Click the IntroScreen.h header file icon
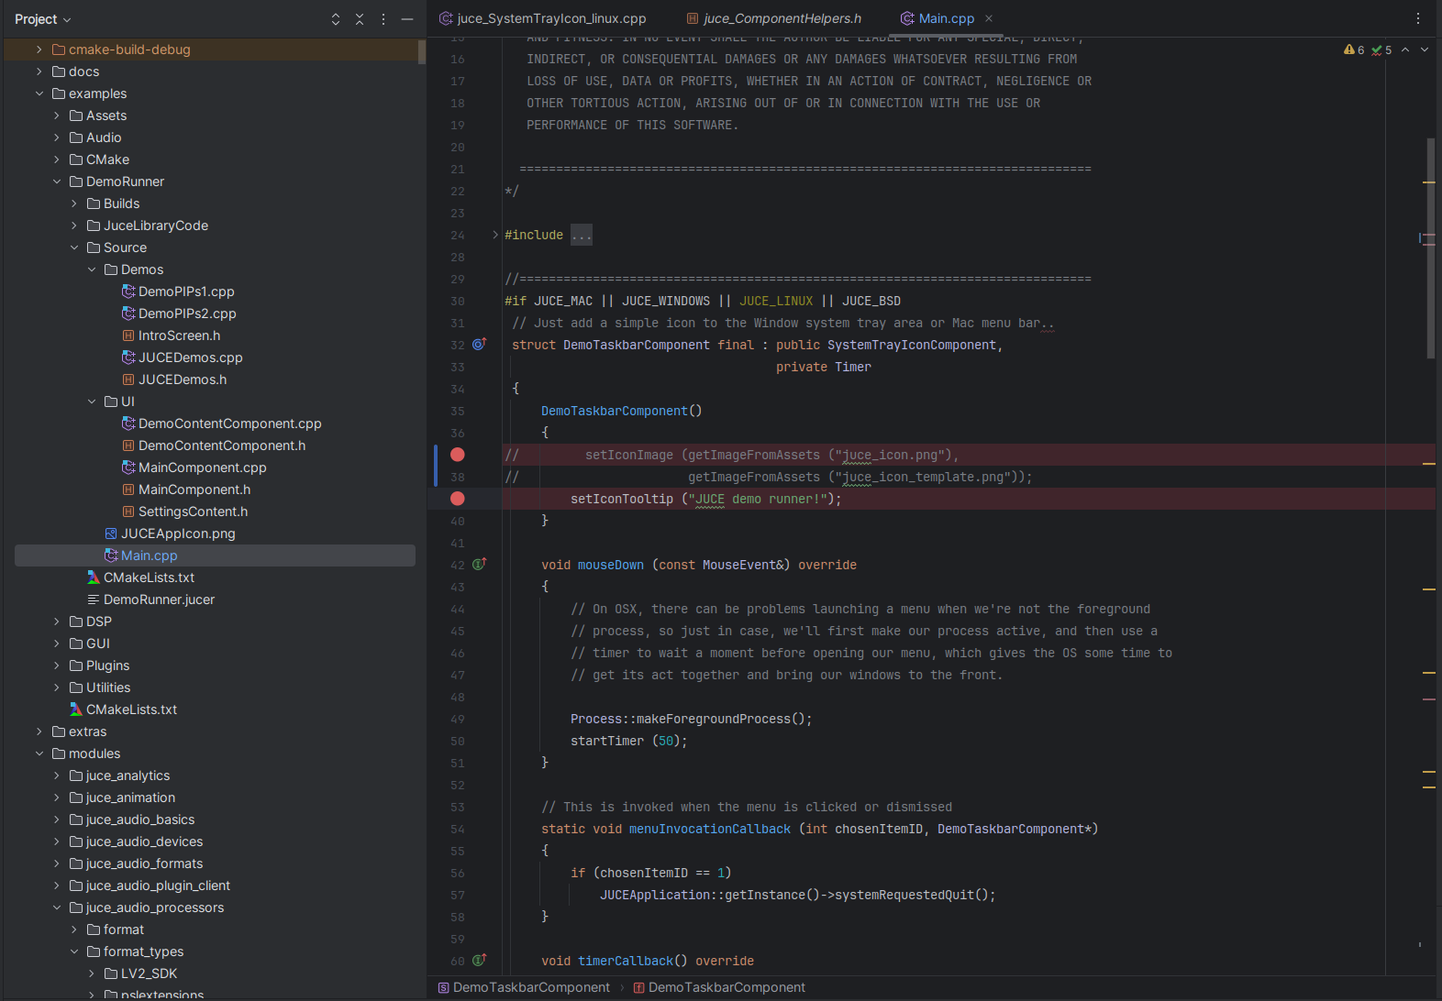The width and height of the screenshot is (1442, 1001). pyautogui.click(x=128, y=335)
